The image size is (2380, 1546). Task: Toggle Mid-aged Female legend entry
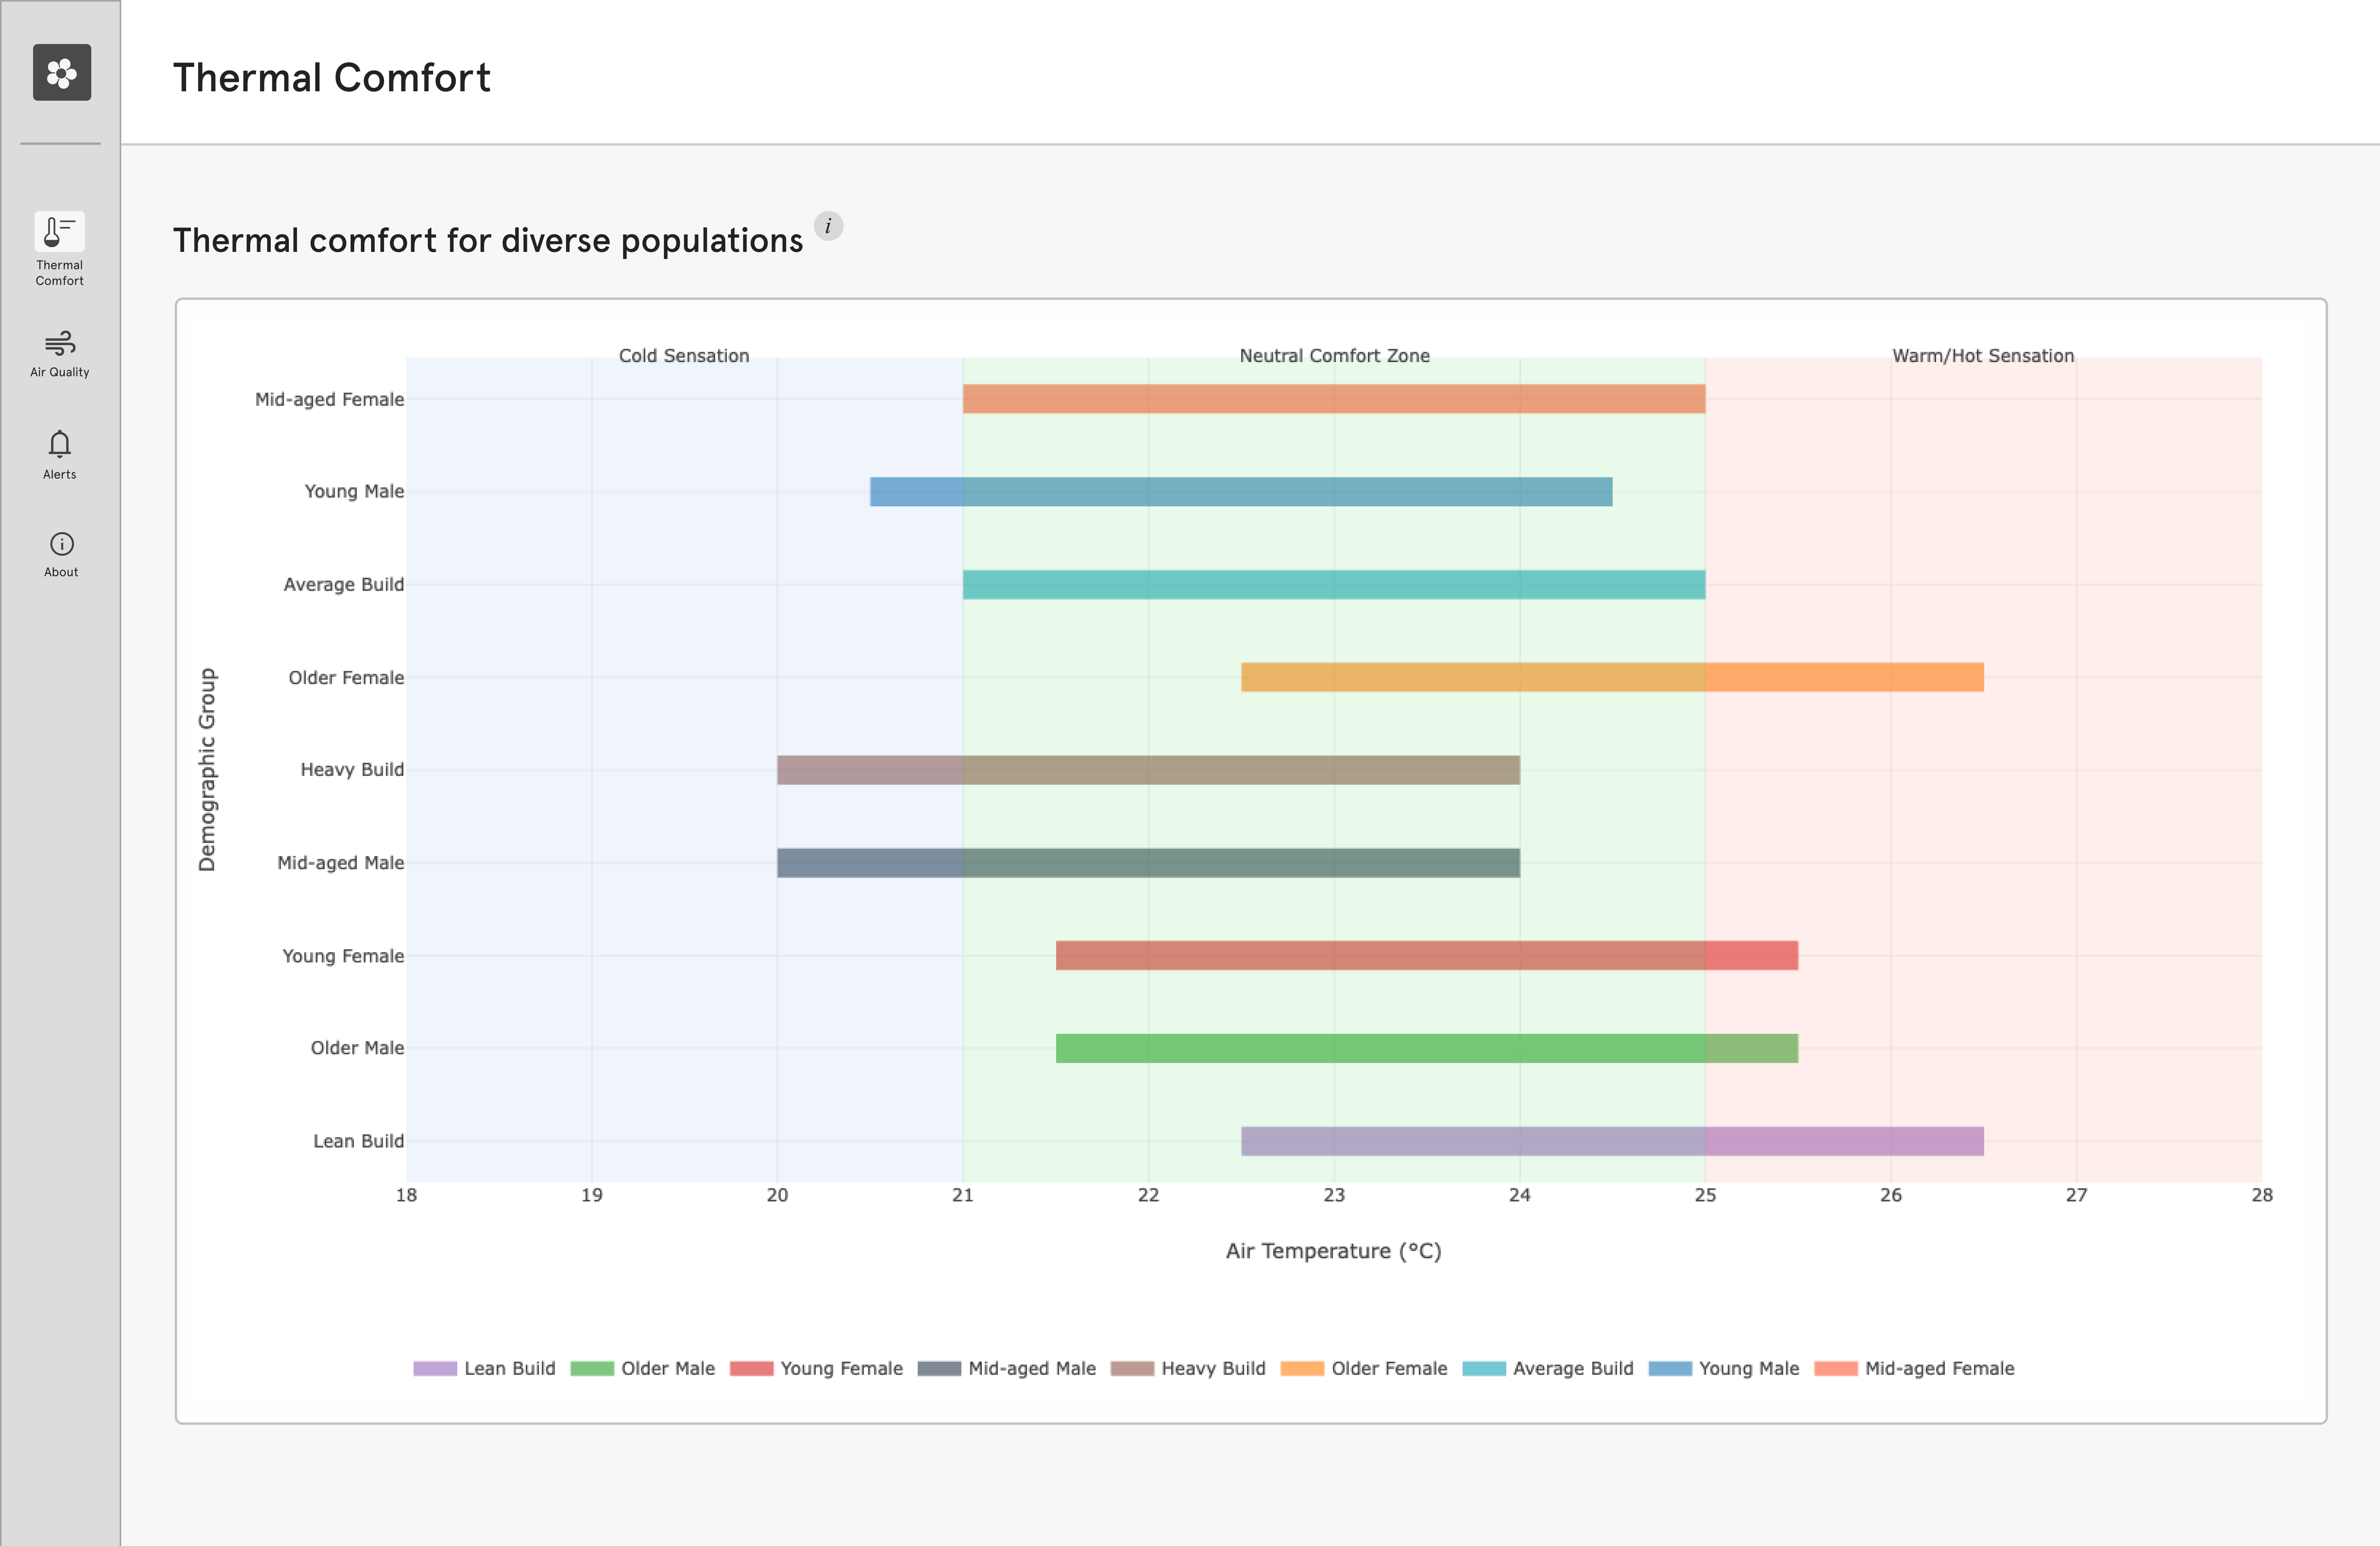[1914, 1368]
